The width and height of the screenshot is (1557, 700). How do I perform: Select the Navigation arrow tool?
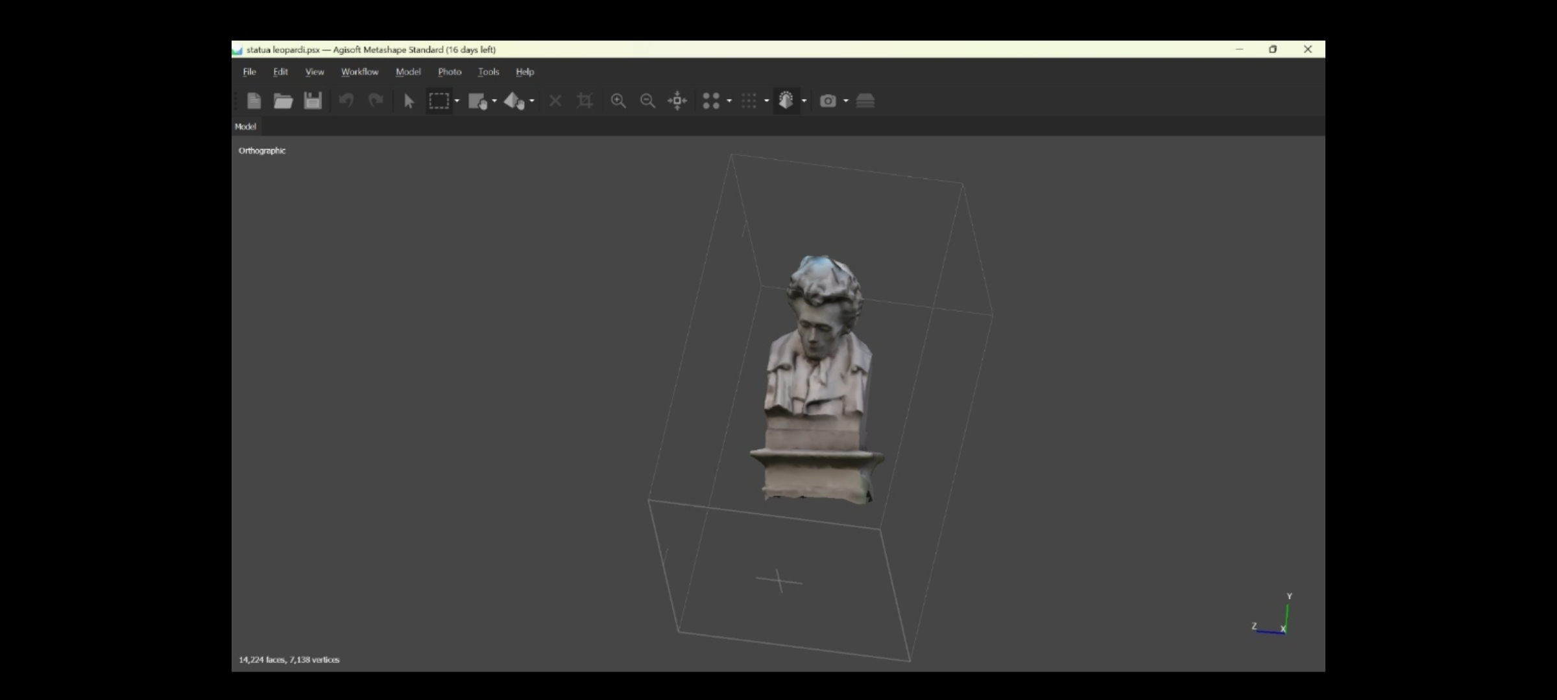pyautogui.click(x=409, y=101)
